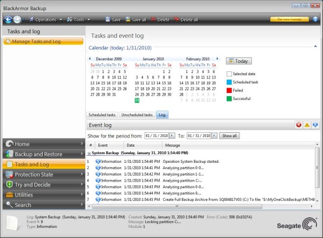This screenshot has height=238, width=323.
Task: Click the Selected date legend swatch
Action: point(229,74)
